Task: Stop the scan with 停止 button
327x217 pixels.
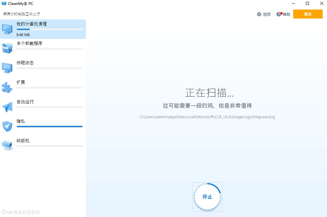Action: pos(207,197)
